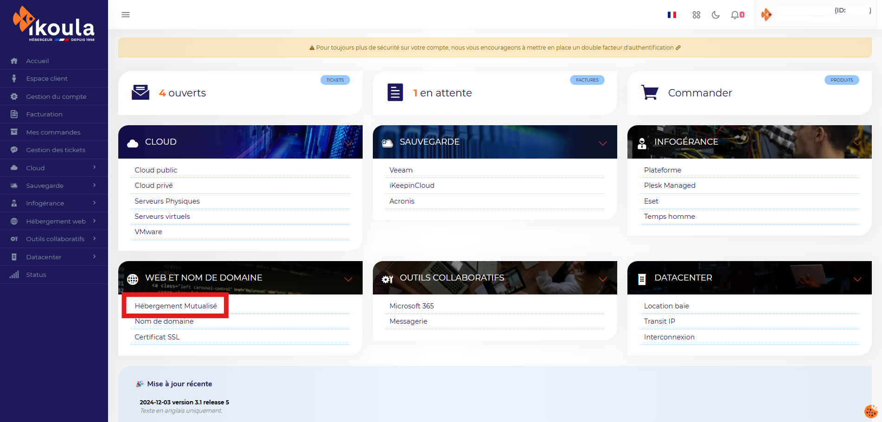This screenshot has width=882, height=422.
Task: Open the 4 ouverts tickets card
Action: pyautogui.click(x=240, y=93)
